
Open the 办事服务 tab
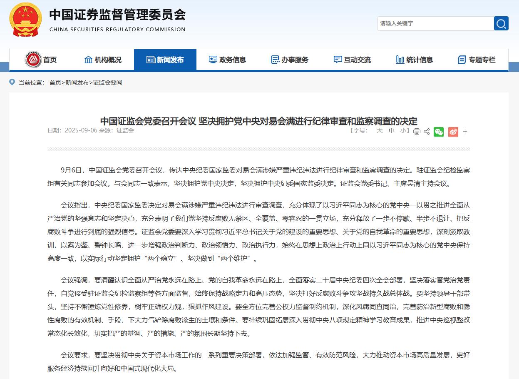(x=290, y=60)
